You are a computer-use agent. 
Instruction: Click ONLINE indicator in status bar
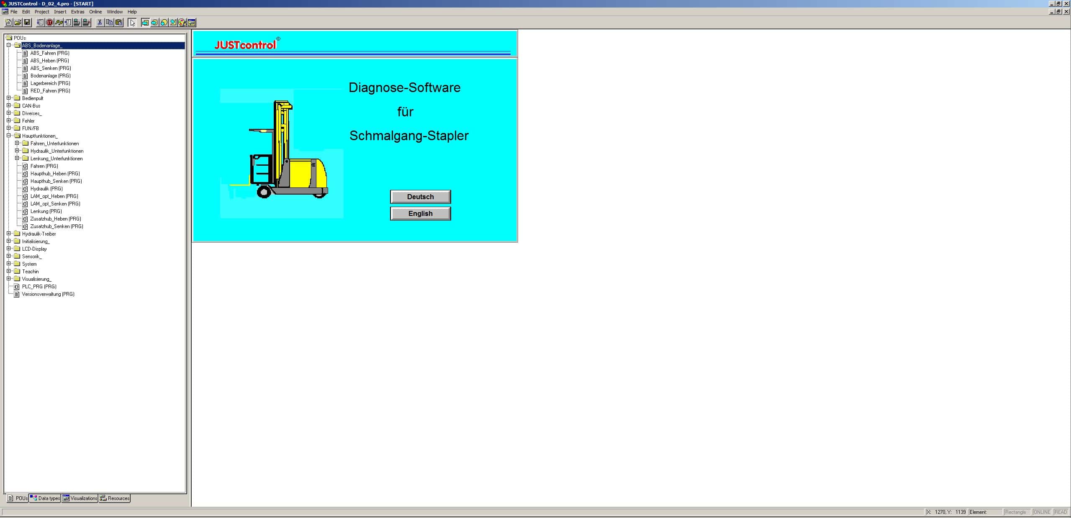click(1042, 512)
